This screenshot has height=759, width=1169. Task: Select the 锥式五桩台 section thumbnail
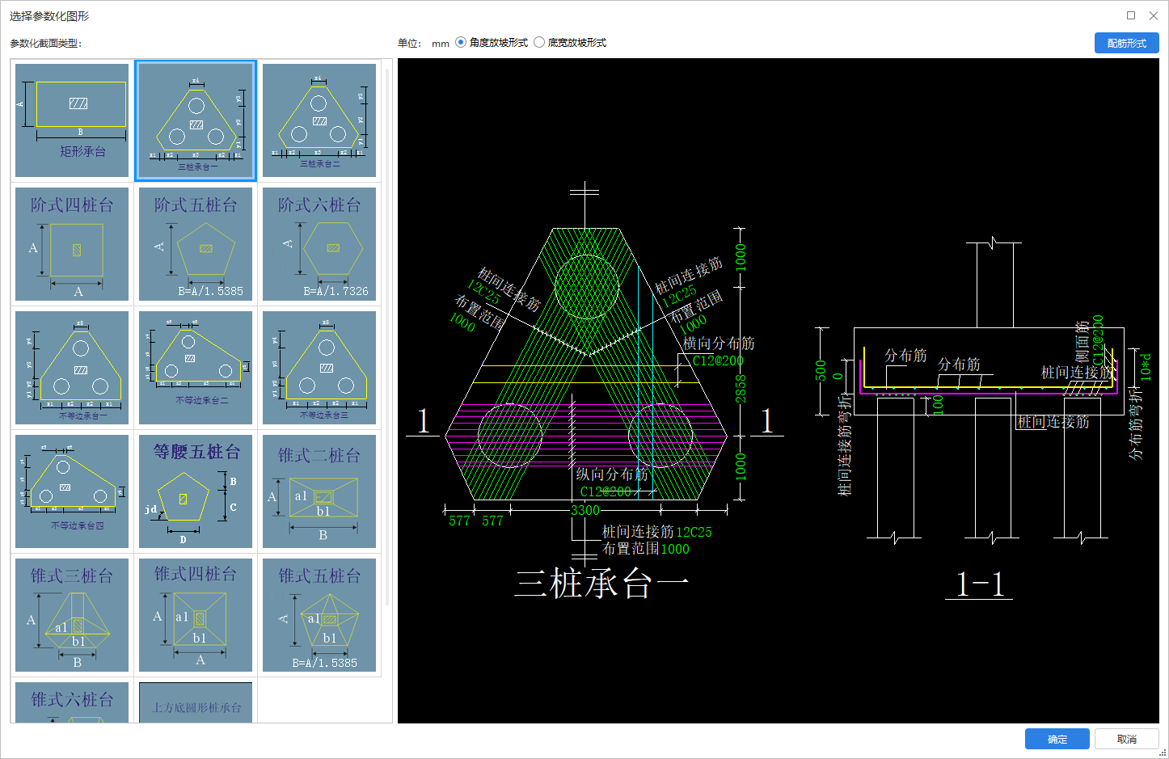(x=319, y=615)
